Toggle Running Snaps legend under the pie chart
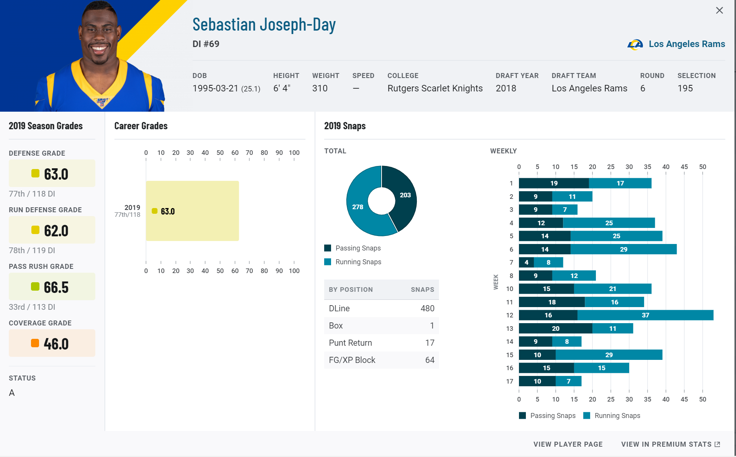The width and height of the screenshot is (736, 457). point(352,262)
